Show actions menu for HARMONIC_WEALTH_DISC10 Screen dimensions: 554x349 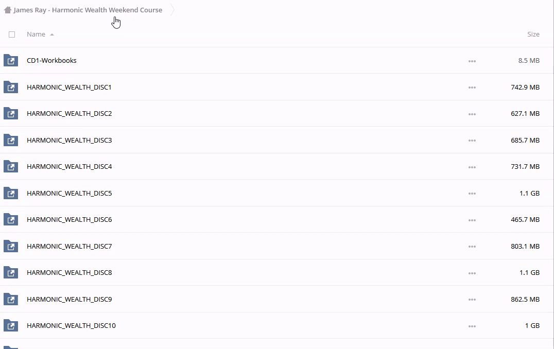(x=472, y=326)
